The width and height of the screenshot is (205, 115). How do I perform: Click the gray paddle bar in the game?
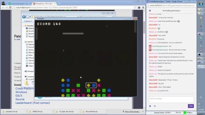click(x=73, y=34)
